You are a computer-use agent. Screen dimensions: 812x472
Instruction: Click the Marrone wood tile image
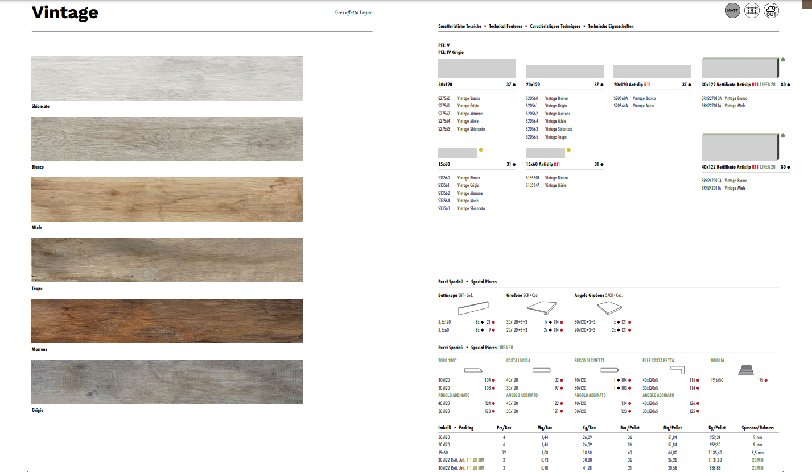pyautogui.click(x=167, y=321)
